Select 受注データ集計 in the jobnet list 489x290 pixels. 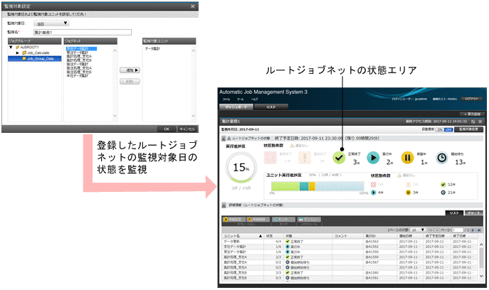77,53
